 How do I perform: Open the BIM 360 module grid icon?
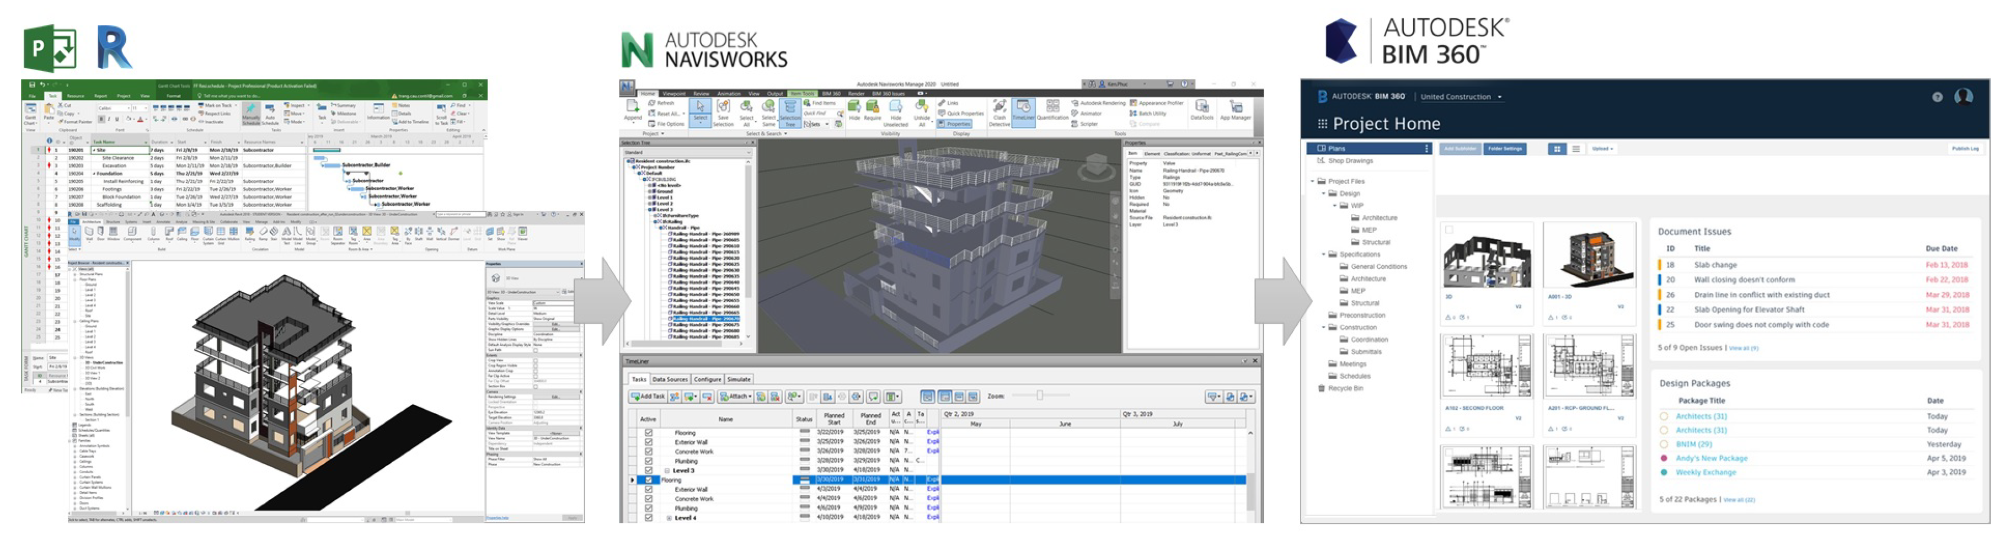pyautogui.click(x=1323, y=124)
